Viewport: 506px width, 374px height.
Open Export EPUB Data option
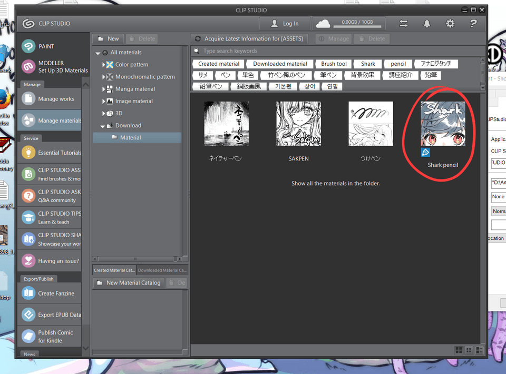(x=50, y=315)
